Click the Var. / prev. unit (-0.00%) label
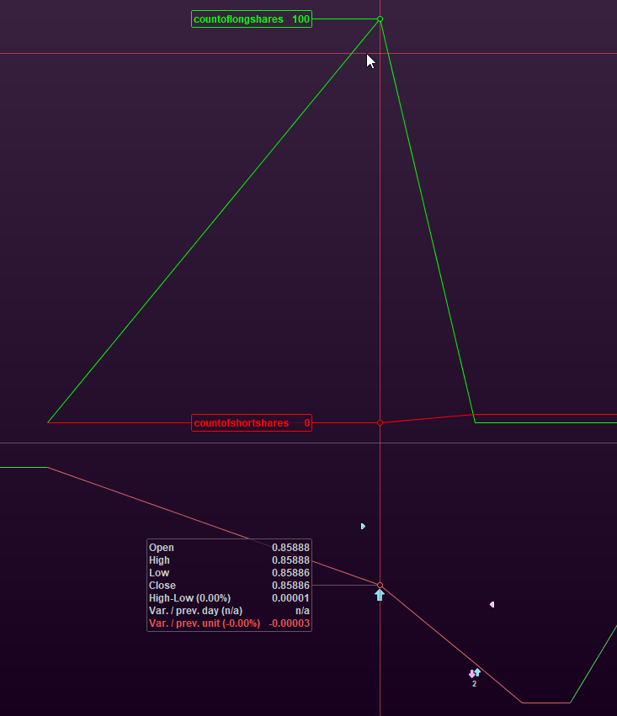Screen dimensions: 617x716 (205, 623)
